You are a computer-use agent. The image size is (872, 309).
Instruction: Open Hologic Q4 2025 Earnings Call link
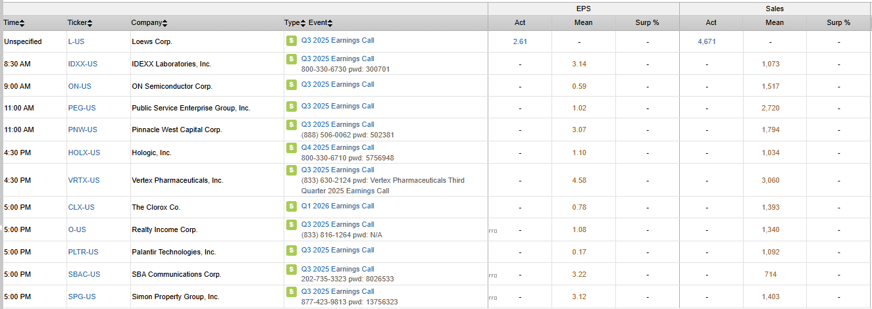pos(338,147)
